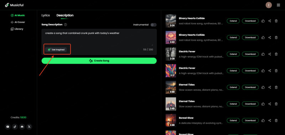Share the 2:45 Eternal Tides song
The width and height of the screenshot is (285, 135).
tap(270, 104)
